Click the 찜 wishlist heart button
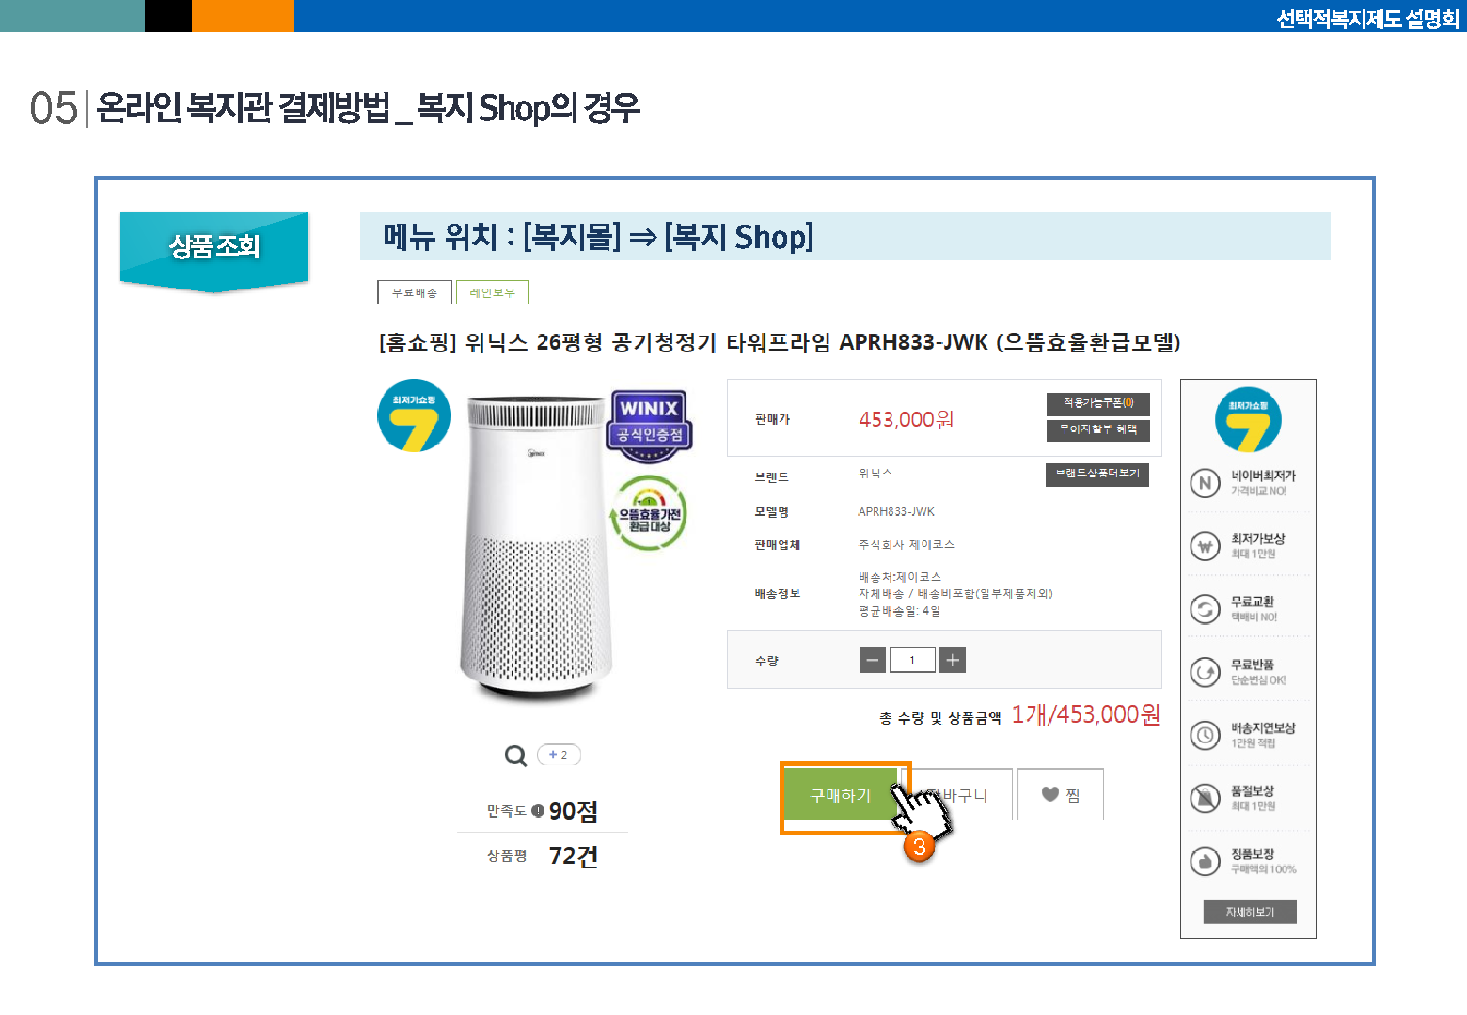The height and width of the screenshot is (1015, 1467). [1061, 795]
